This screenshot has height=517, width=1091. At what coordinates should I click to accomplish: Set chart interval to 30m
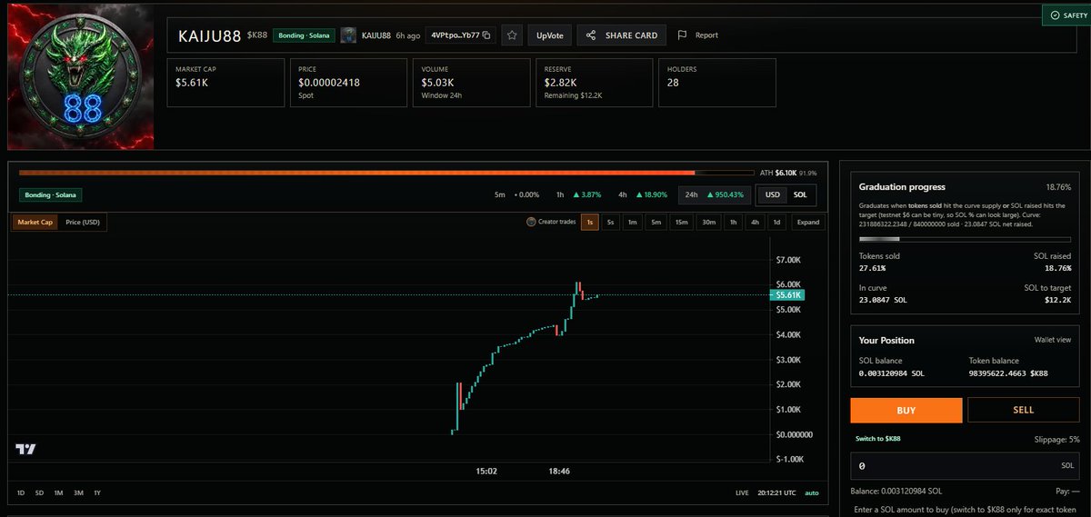[708, 222]
